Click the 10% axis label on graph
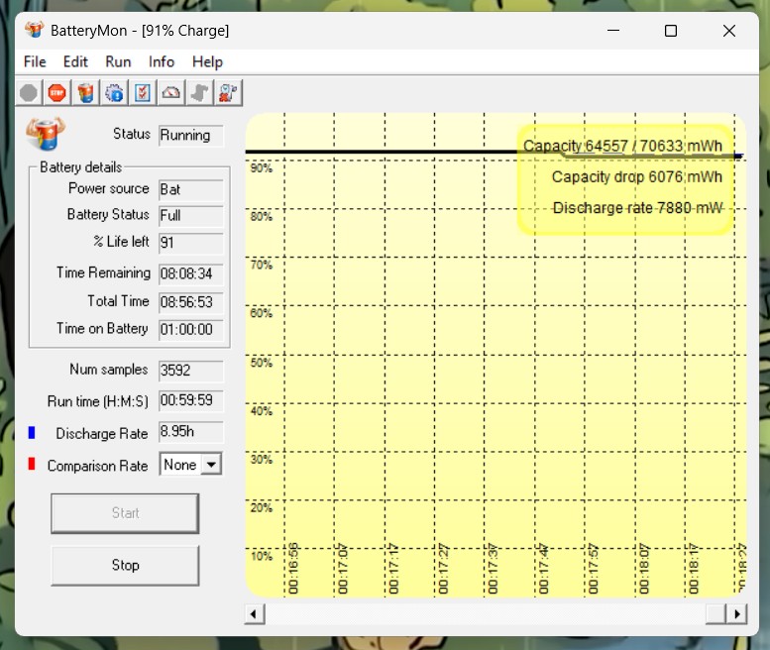Viewport: 770px width, 650px height. tap(262, 556)
